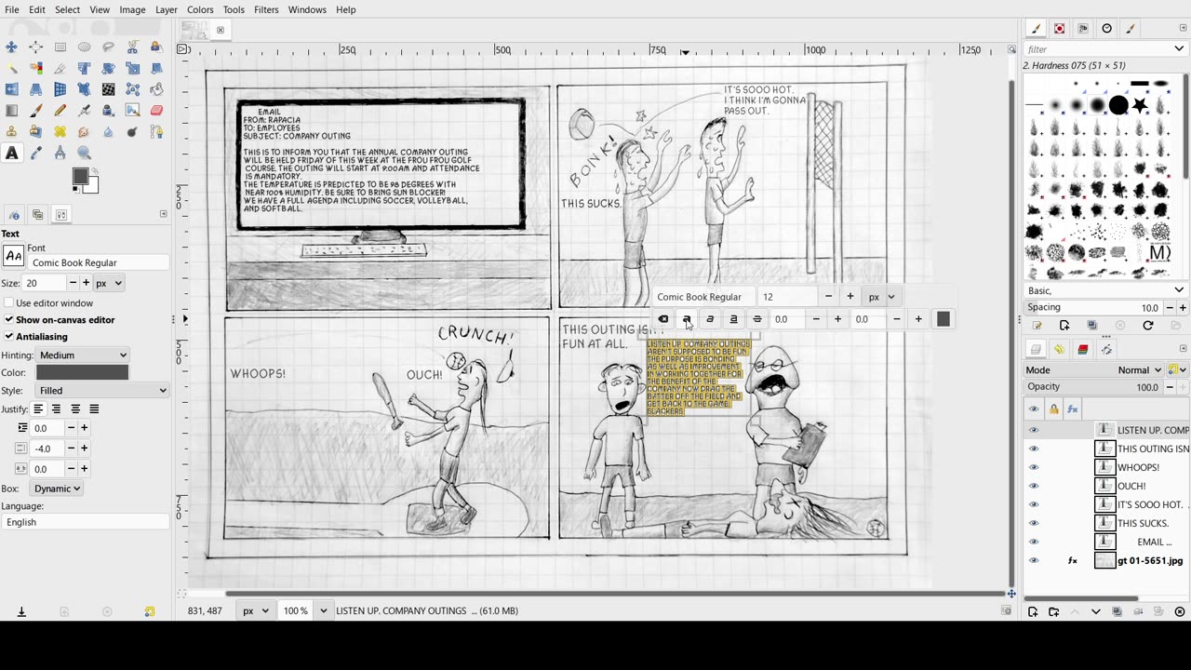The width and height of the screenshot is (1191, 670).
Task: Select the IT'S SOOO HOT. layer
Action: coord(1107,504)
